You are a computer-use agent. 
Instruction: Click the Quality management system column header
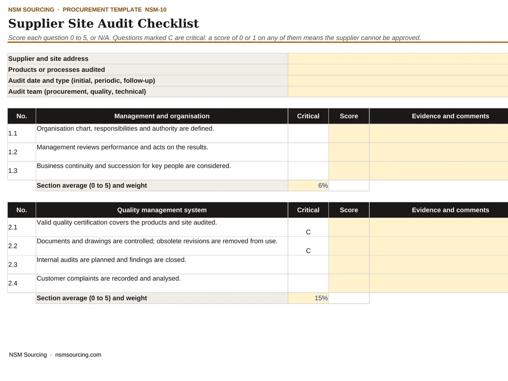[162, 210]
